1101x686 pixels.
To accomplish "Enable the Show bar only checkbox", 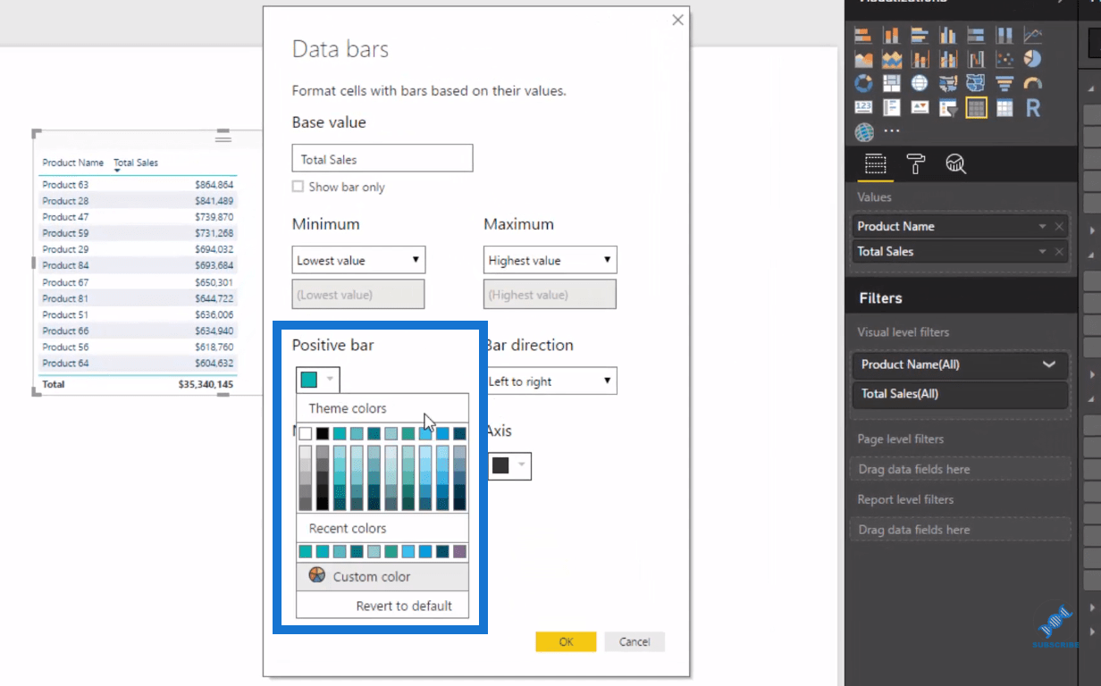I will pyautogui.click(x=298, y=187).
